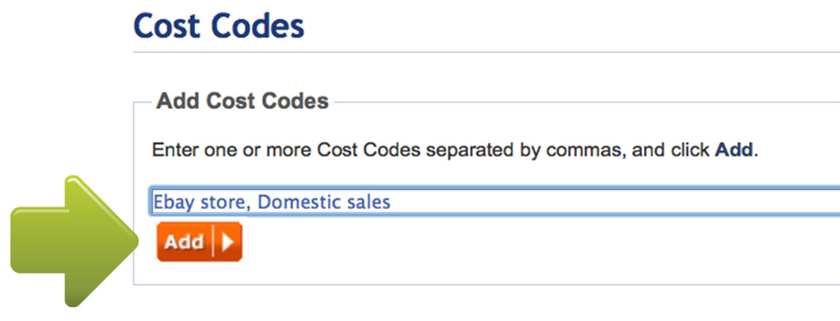Image resolution: width=840 pixels, height=321 pixels.
Task: Click the white triangle icon on Add button
Action: (228, 242)
